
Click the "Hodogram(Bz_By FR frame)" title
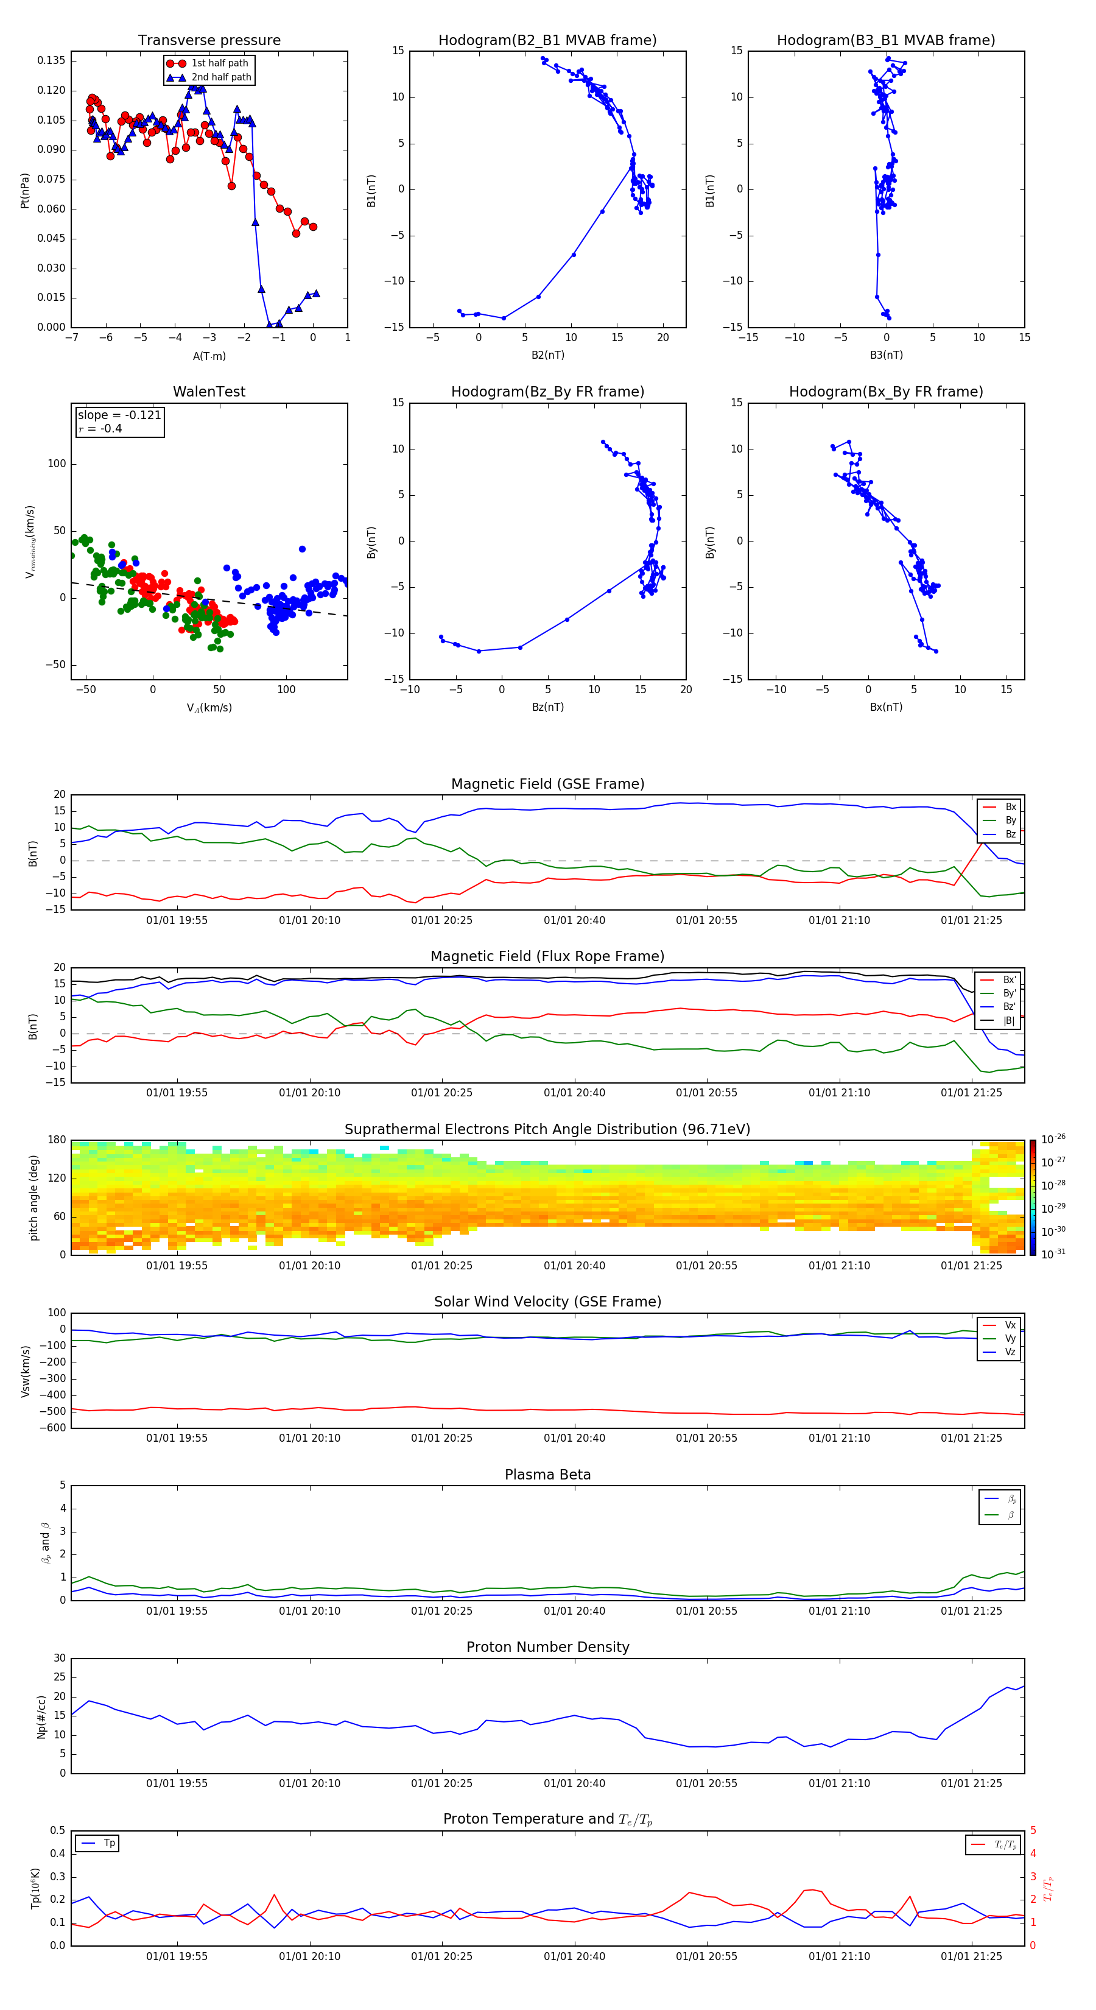click(547, 392)
